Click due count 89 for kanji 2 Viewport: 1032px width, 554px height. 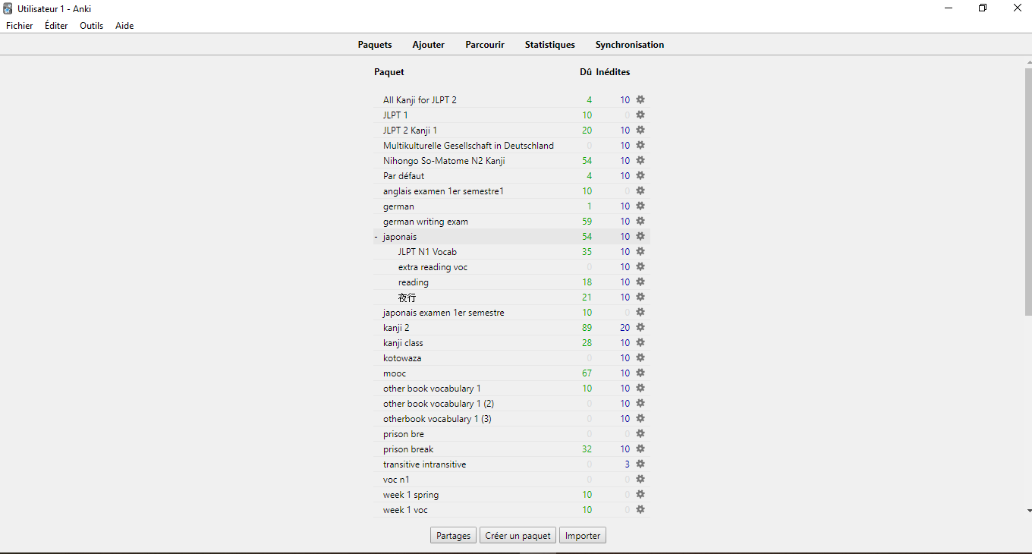pyautogui.click(x=587, y=328)
